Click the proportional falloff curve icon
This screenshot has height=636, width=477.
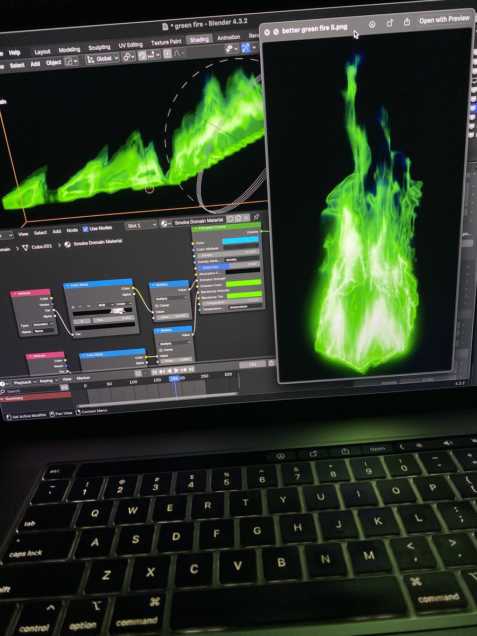[x=178, y=53]
